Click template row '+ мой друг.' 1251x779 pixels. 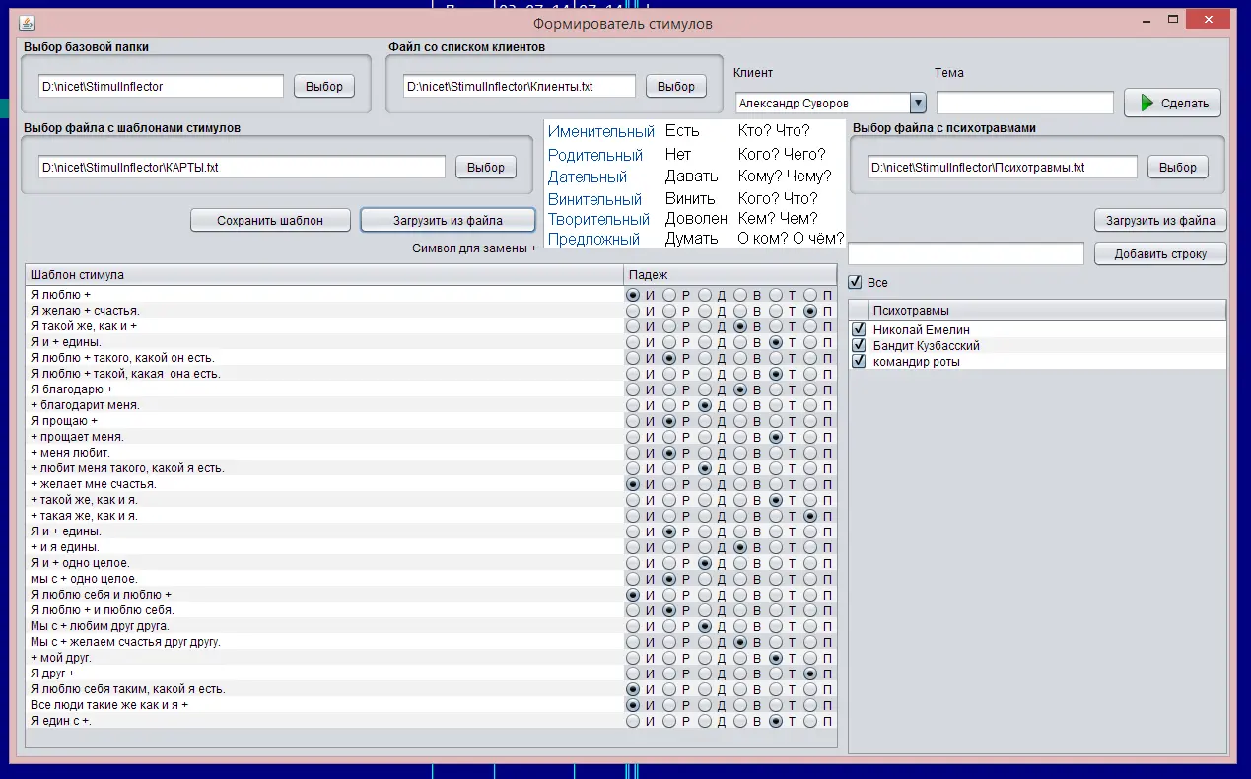(x=324, y=657)
